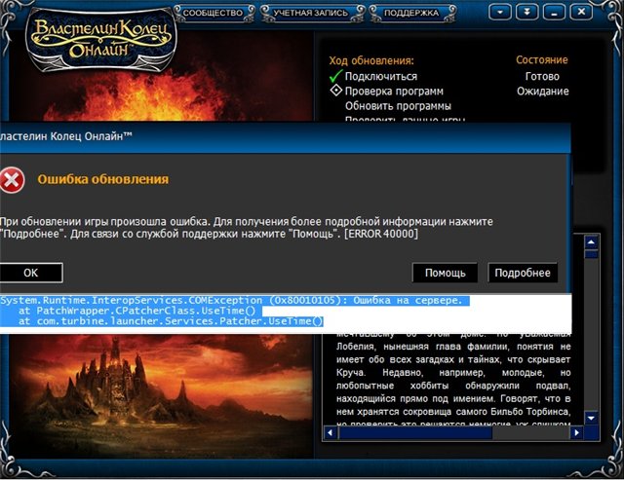Click the Подробнее button to toggle details

(523, 273)
